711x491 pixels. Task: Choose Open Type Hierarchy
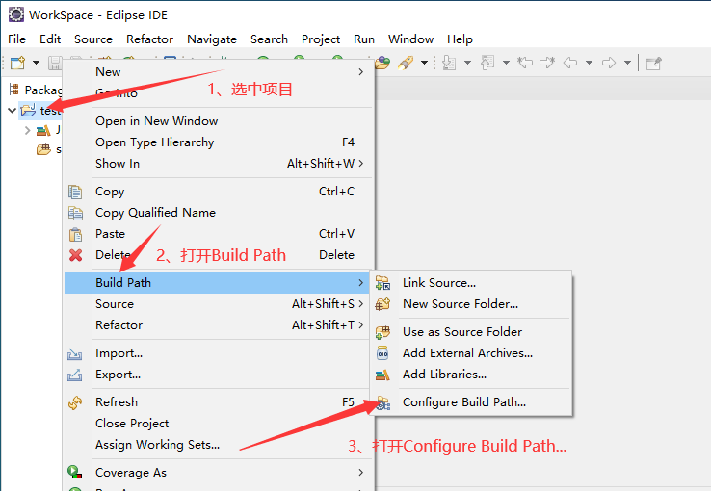[219, 142]
